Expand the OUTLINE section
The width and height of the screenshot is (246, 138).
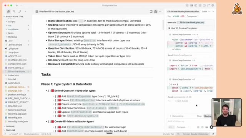coord(10,126)
